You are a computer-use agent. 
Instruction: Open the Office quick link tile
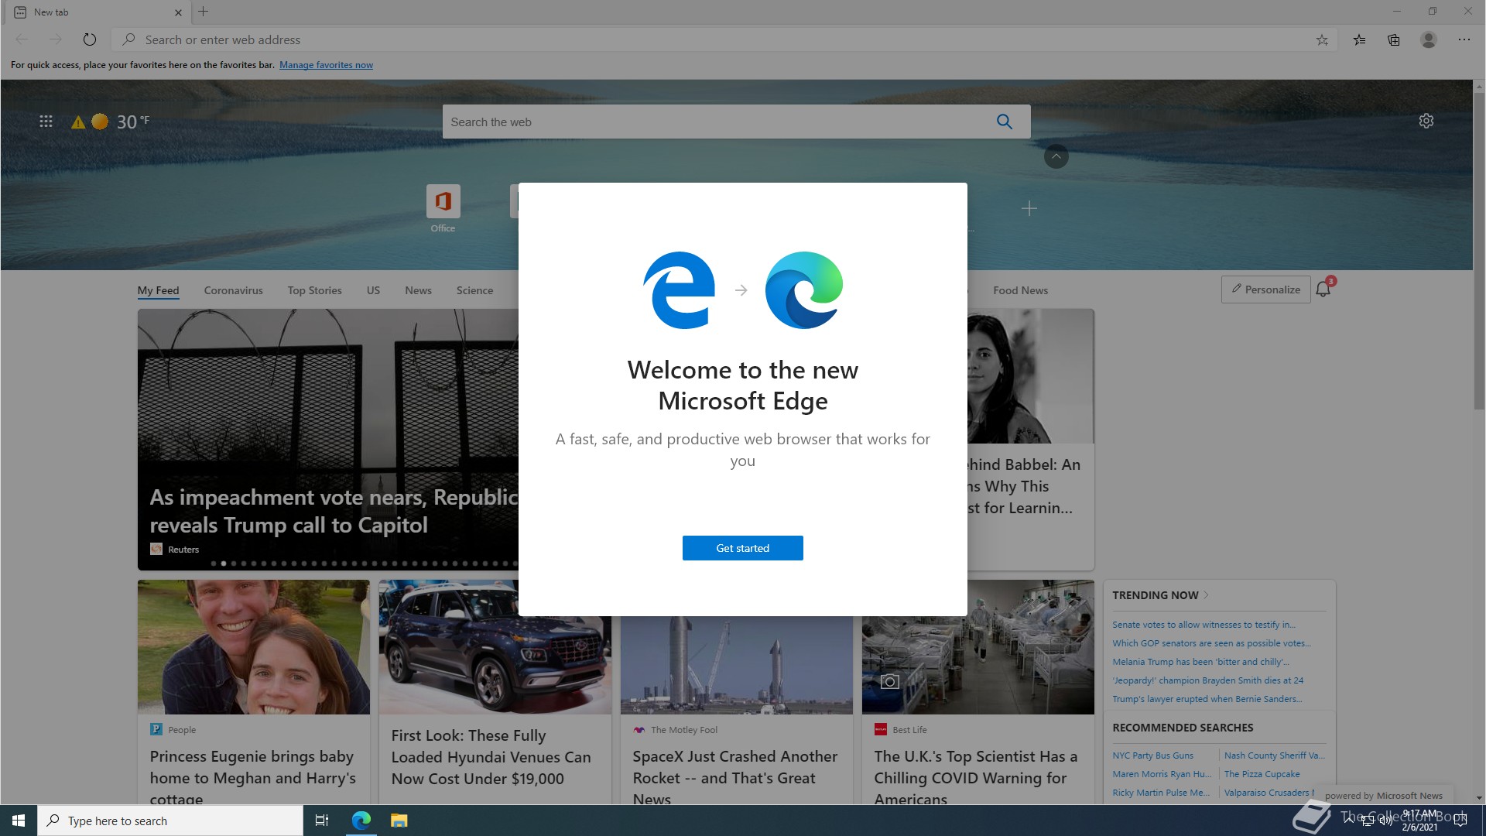tap(443, 208)
